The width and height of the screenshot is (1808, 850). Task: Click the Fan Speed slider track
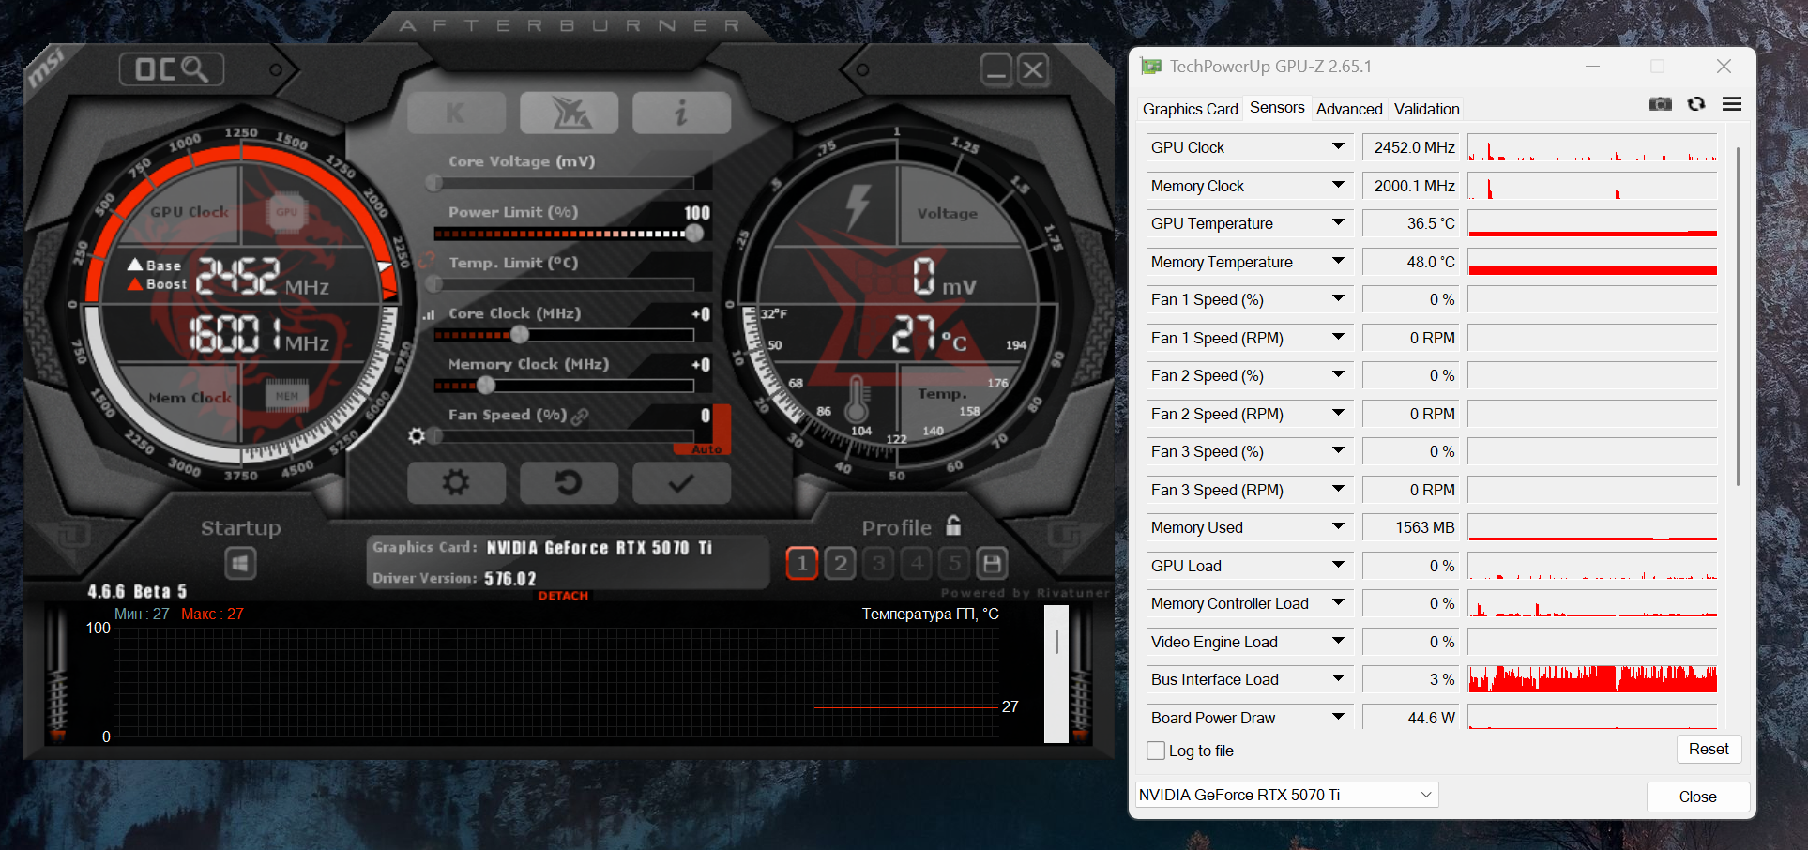pyautogui.click(x=564, y=436)
